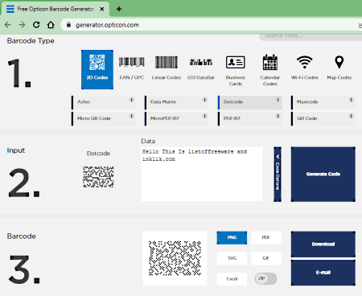The width and height of the screenshot is (362, 296).
Task: Choose PDF output format
Action: click(x=266, y=237)
